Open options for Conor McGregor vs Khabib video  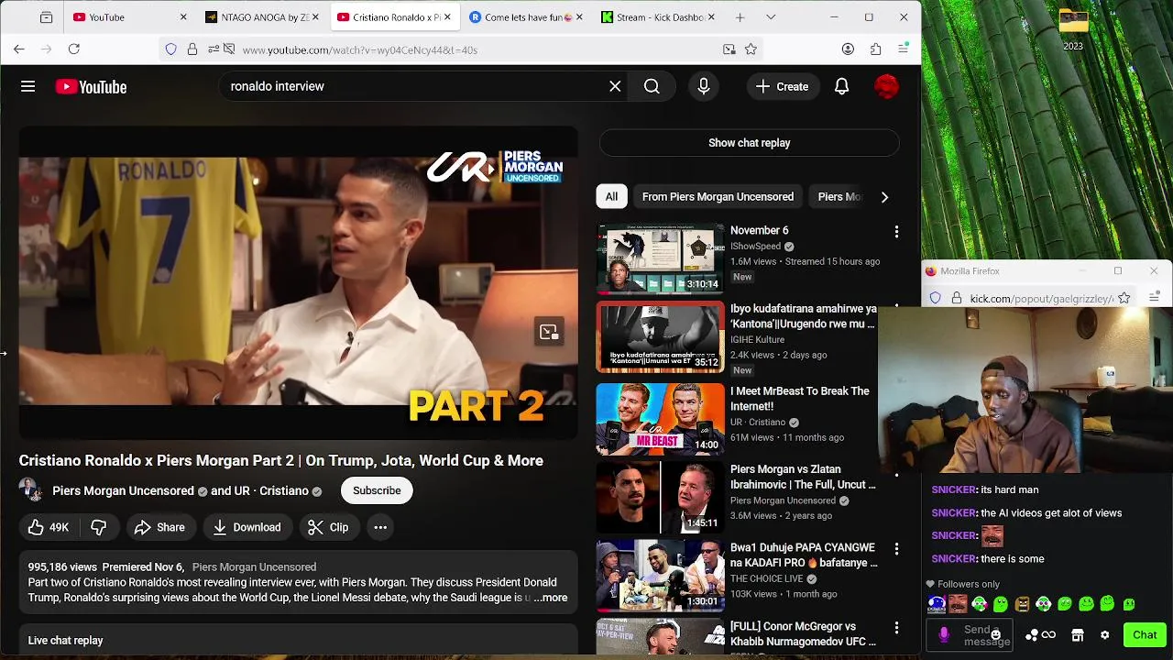896,628
